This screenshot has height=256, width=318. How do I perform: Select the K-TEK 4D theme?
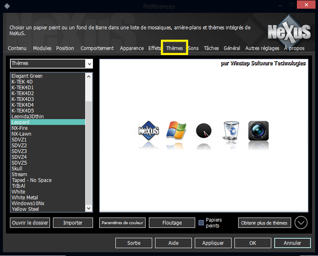[x=48, y=82]
